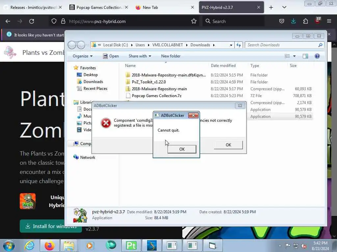Select Desktop in the navigation pane
Viewport: 337px width, 252px height.
(91, 75)
